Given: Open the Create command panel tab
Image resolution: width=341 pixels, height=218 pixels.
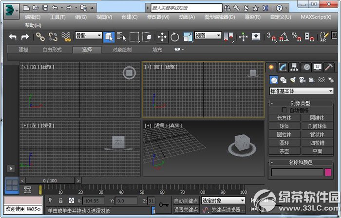Looking at the screenshot, I should (271, 67).
